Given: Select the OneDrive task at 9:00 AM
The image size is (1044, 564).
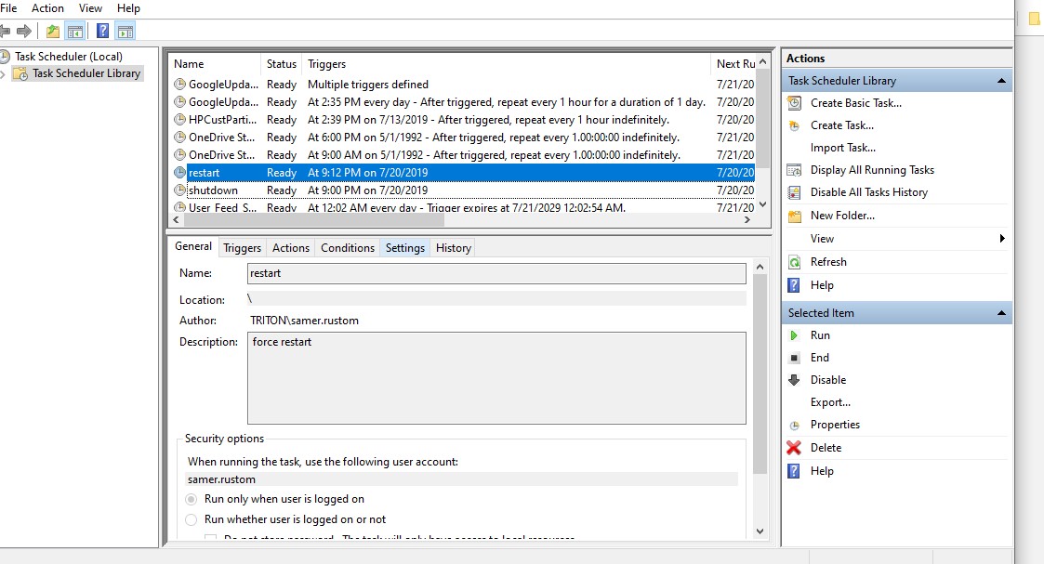Looking at the screenshot, I should pyautogui.click(x=463, y=155).
